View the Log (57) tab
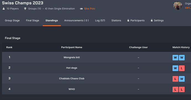Image resolution: width=191 pixels, height=100 pixels. click(x=100, y=21)
